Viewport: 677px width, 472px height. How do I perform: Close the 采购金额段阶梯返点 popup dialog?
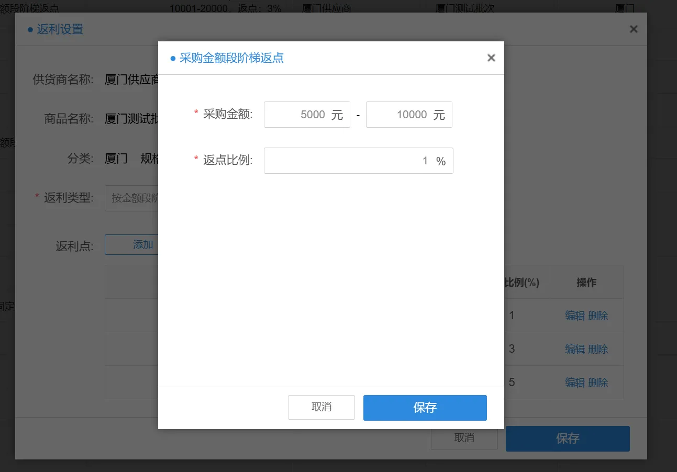(491, 58)
